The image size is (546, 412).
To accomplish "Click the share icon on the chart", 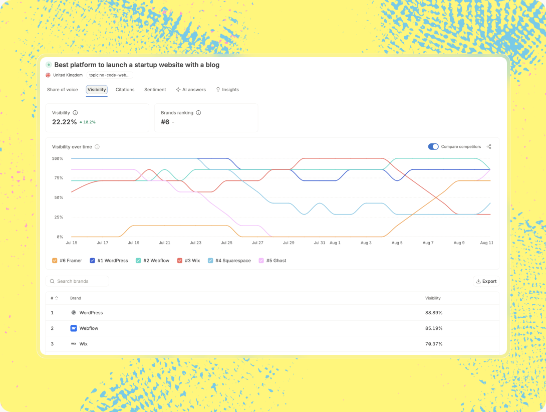I will click(x=489, y=147).
